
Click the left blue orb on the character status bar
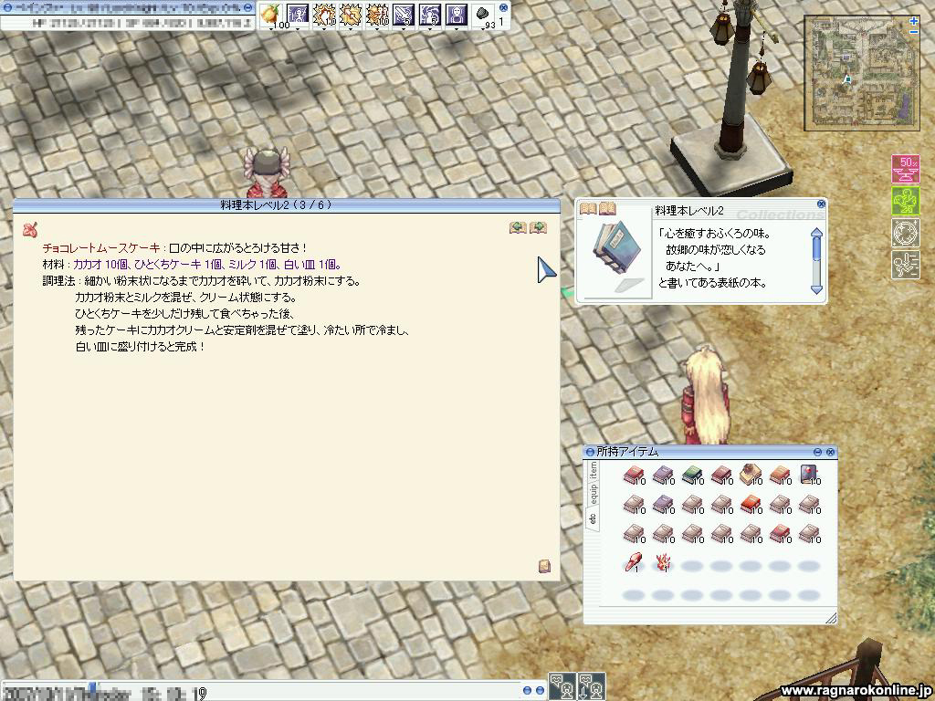[7, 7]
